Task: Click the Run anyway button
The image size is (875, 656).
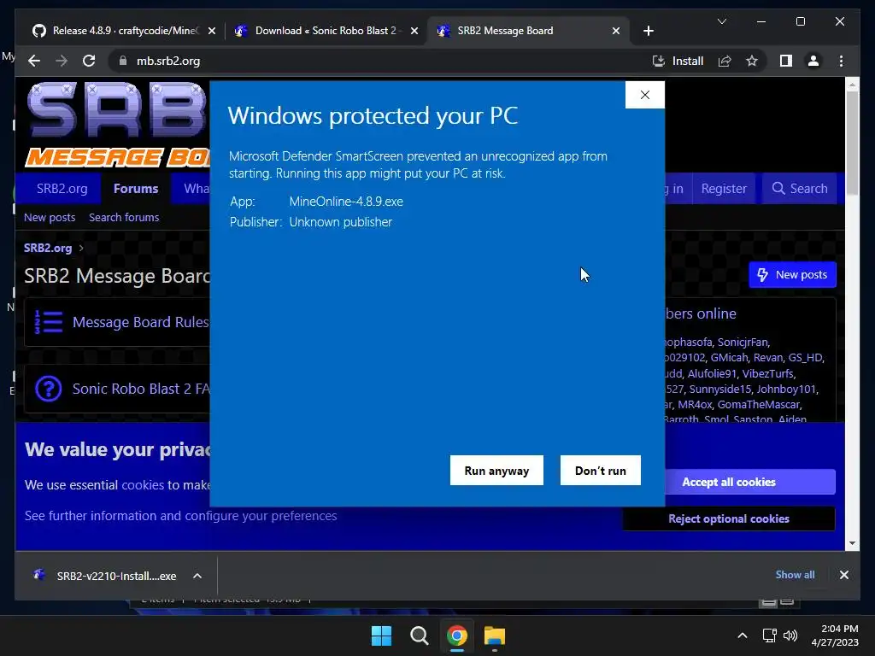Action: [x=496, y=471]
